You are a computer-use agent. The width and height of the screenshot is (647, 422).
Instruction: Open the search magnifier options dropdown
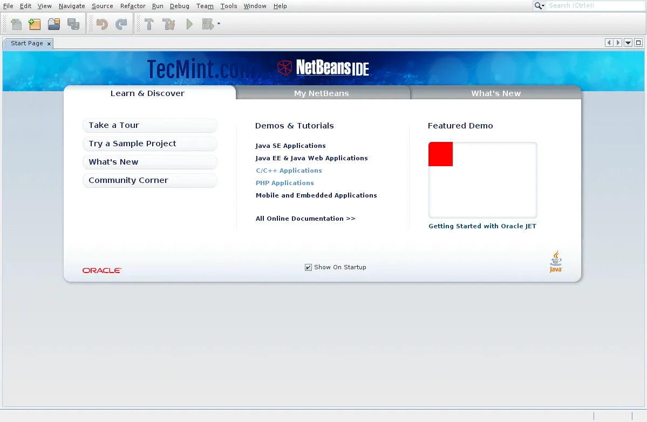pyautogui.click(x=540, y=6)
